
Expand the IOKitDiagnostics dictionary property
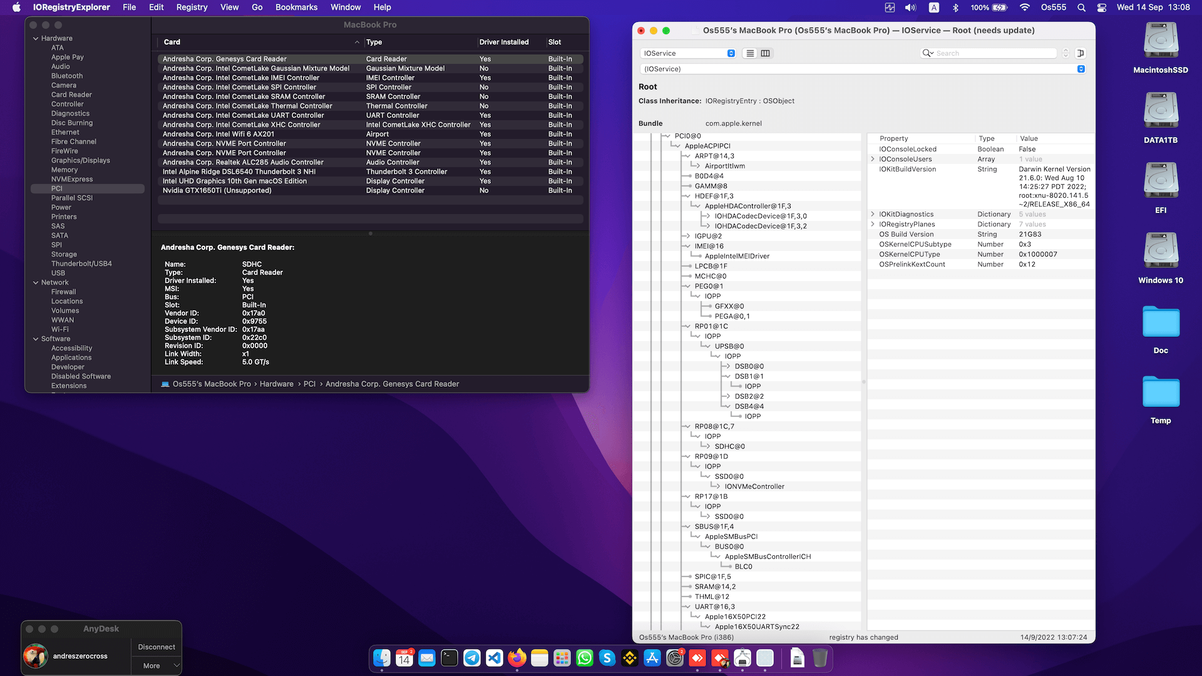click(x=873, y=214)
